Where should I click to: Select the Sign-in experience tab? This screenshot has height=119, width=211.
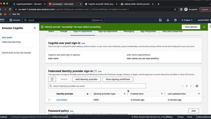point(83,31)
